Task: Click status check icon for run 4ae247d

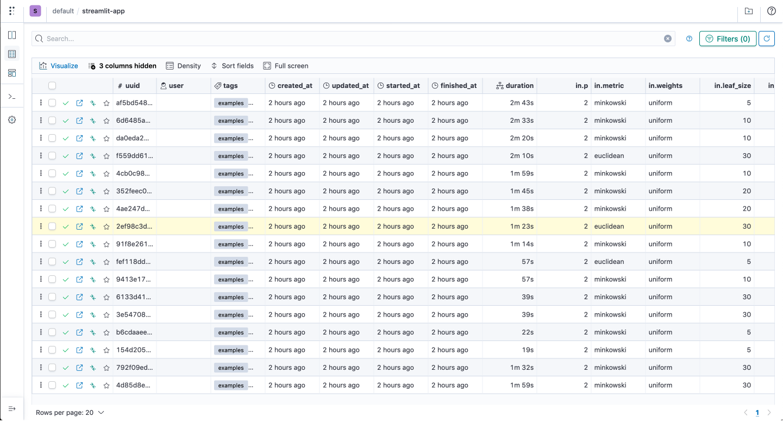Action: tap(66, 209)
